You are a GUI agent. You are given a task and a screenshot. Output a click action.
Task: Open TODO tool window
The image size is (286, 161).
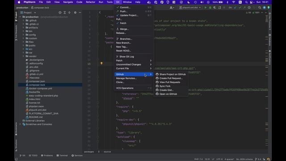click(x=33, y=156)
